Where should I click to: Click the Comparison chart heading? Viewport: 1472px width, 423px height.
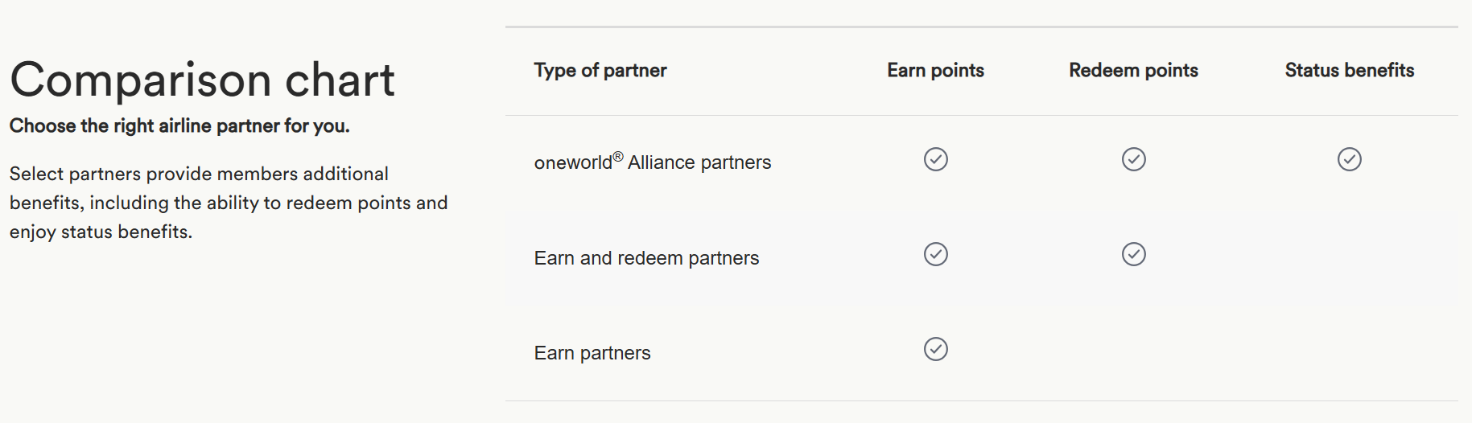202,80
